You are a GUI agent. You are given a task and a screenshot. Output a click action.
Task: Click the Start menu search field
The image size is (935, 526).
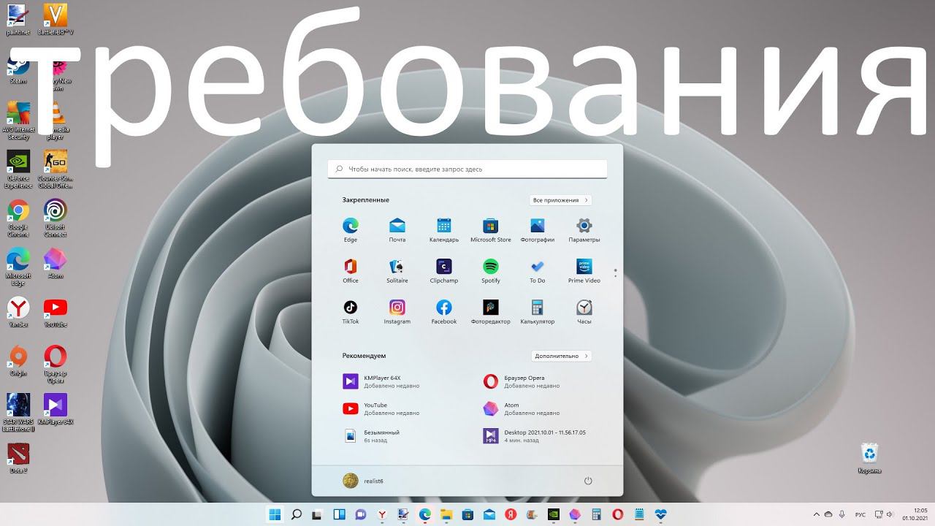point(467,169)
